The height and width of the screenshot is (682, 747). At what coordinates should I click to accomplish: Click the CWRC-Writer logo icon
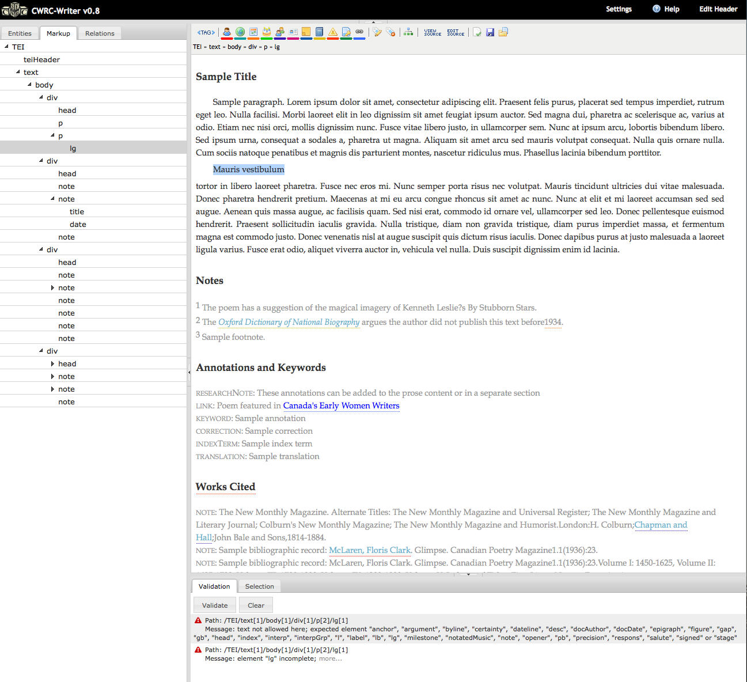(x=15, y=10)
